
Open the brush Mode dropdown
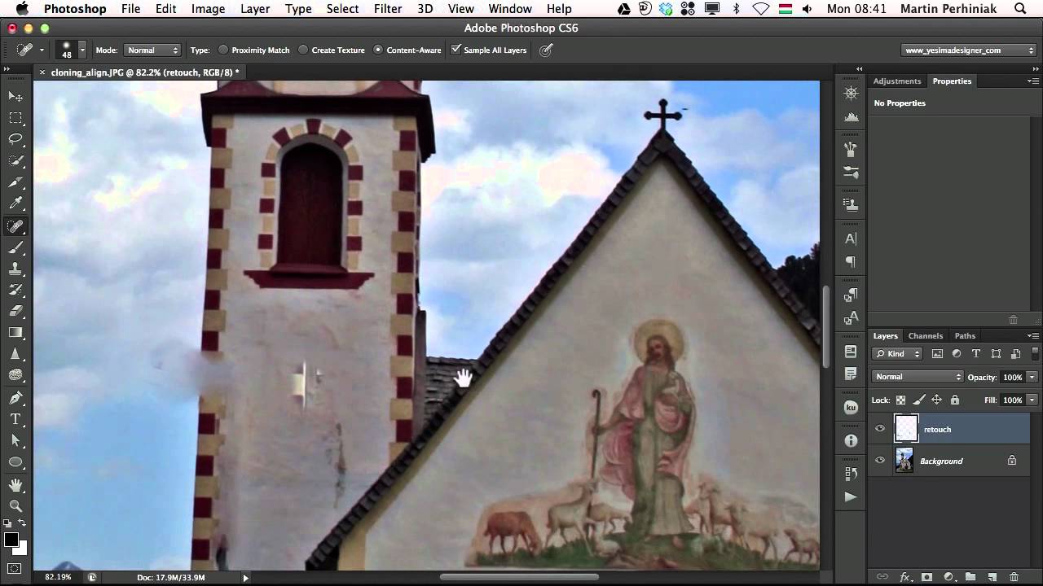point(152,50)
